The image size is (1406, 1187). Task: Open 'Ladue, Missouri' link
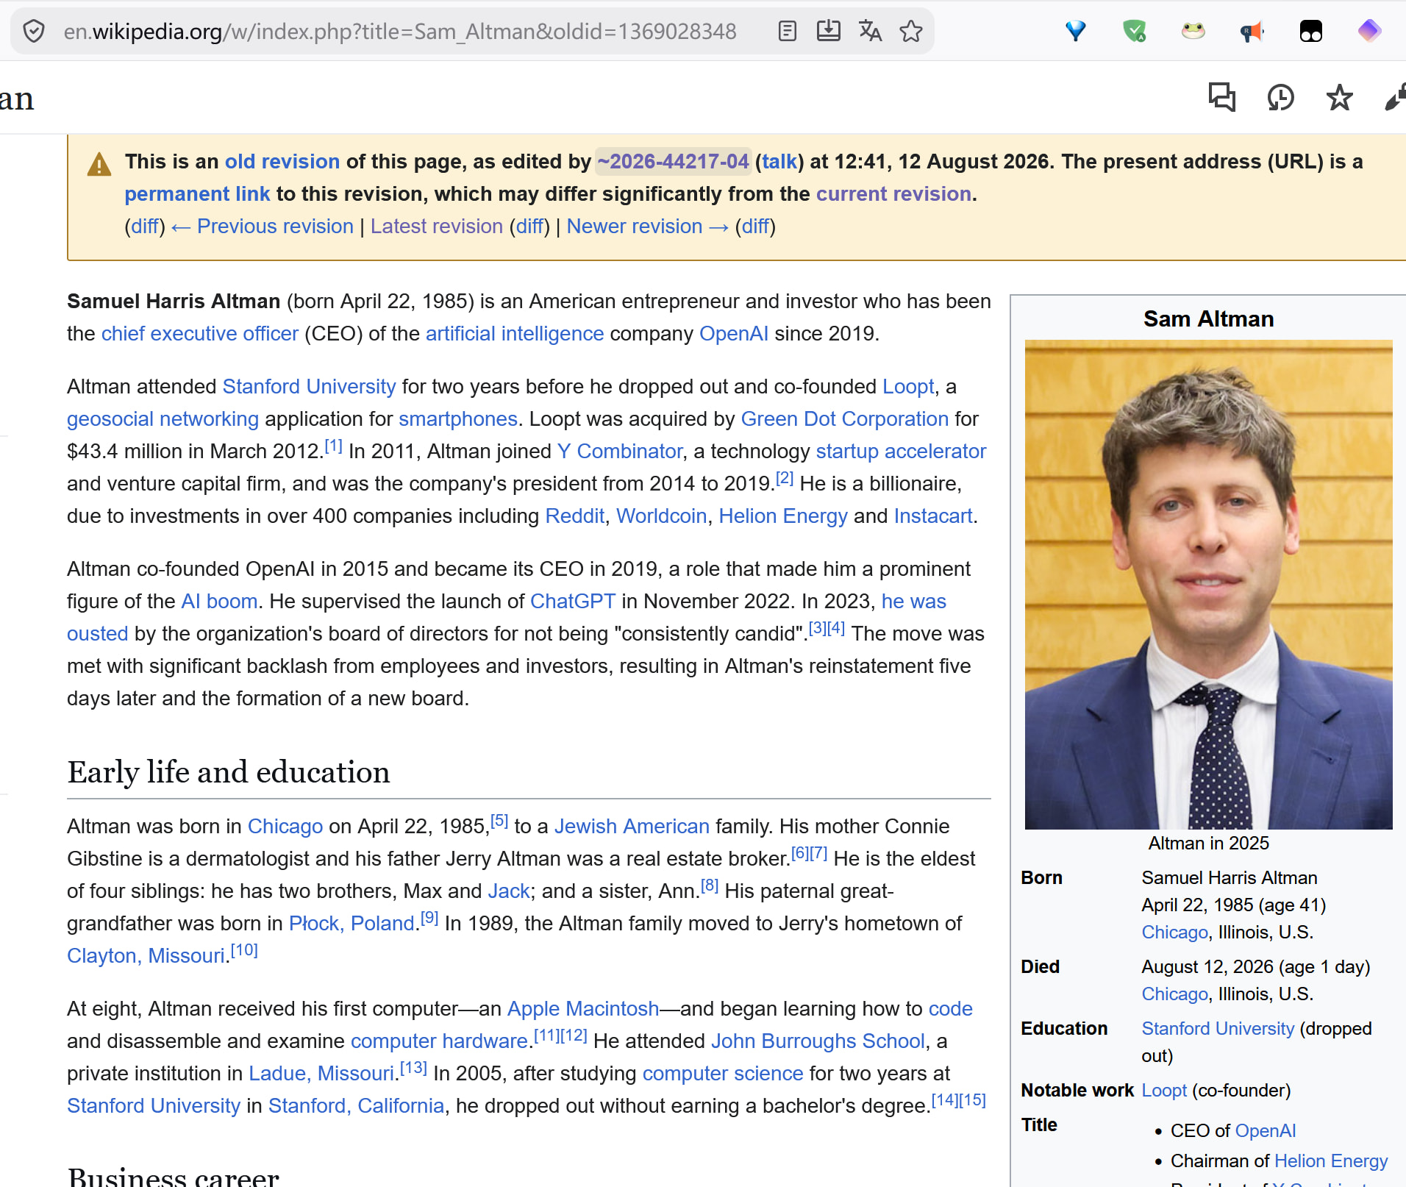coord(321,1074)
